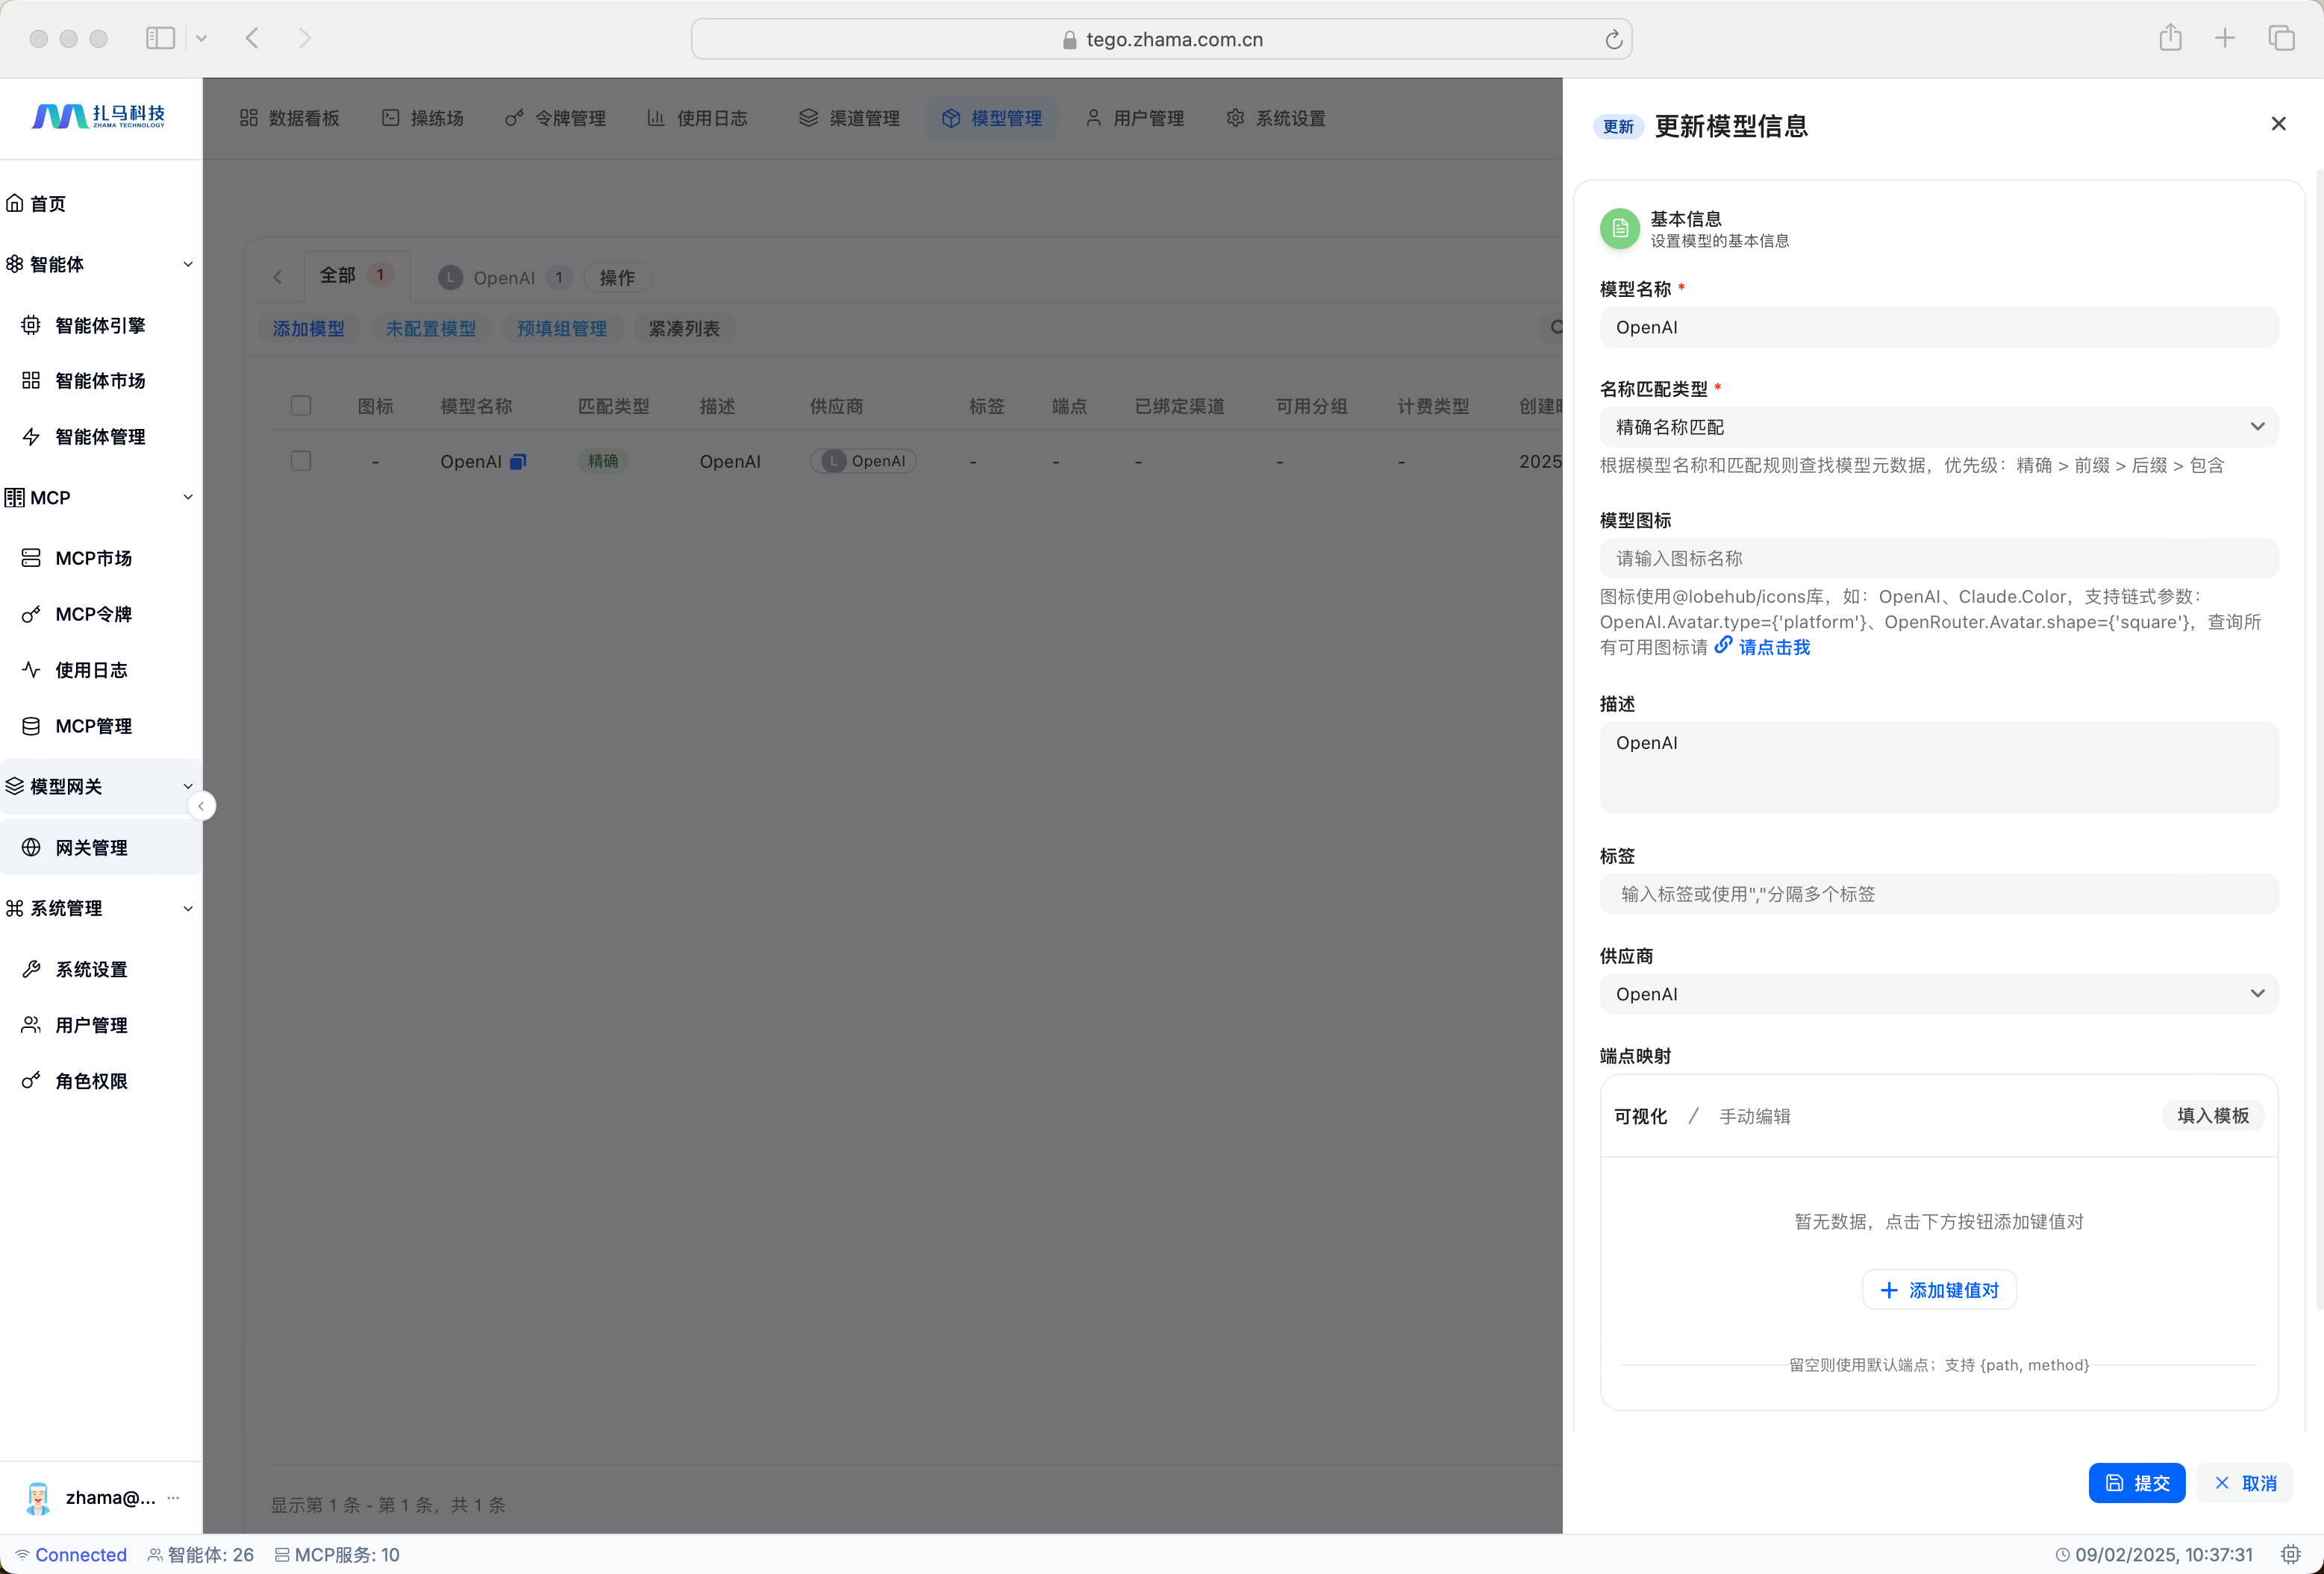Close the update model info panel
Viewport: 2324px width, 1574px height.
point(2278,124)
